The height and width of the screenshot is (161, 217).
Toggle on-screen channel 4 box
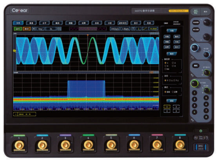click(x=176, y=111)
